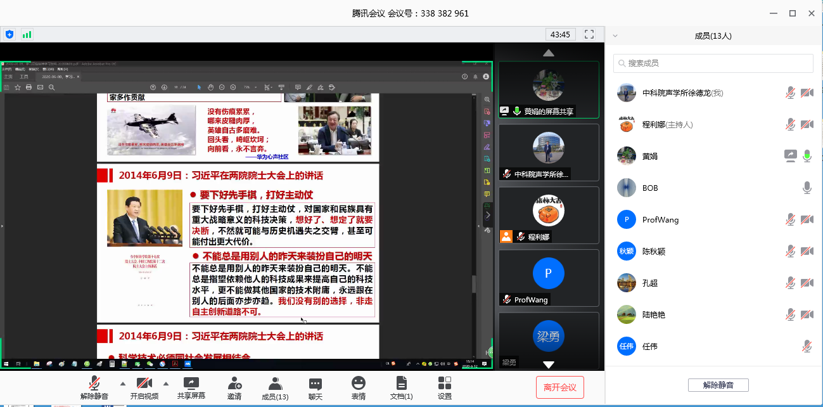823x407 pixels.
Task: Enter full screen mode icon
Action: tap(589, 34)
